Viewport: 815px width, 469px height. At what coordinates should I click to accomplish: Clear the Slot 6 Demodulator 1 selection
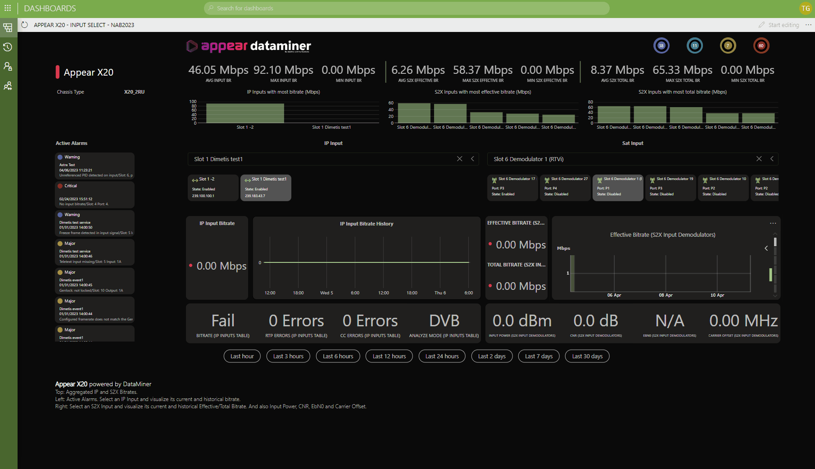point(759,159)
